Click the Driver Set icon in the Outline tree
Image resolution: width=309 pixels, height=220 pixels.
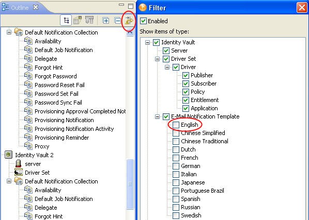[19, 172]
